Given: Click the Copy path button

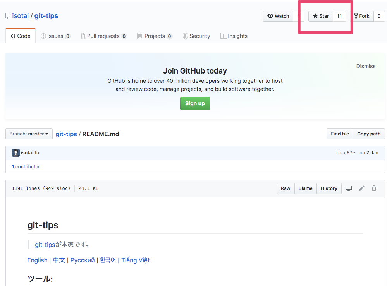Looking at the screenshot, I should tap(369, 134).
